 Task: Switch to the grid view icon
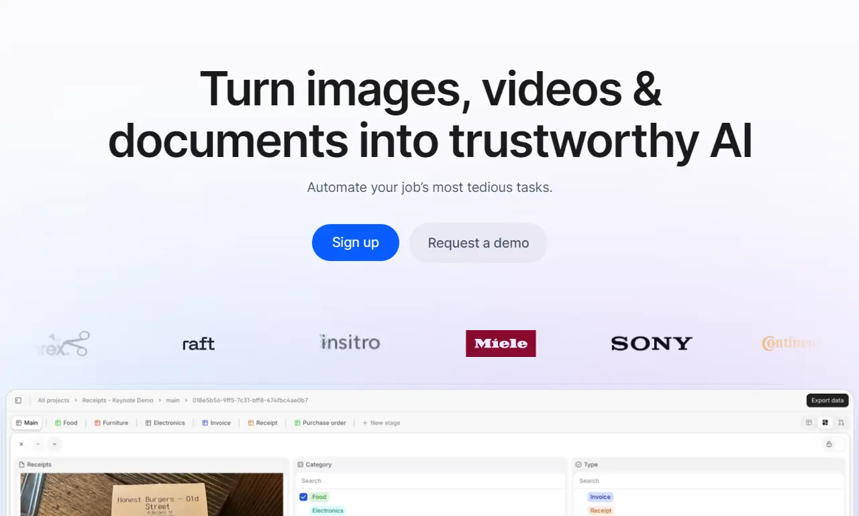(825, 423)
